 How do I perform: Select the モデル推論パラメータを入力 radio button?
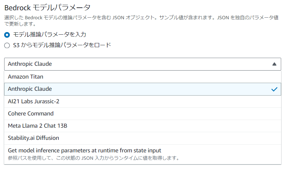(7, 35)
